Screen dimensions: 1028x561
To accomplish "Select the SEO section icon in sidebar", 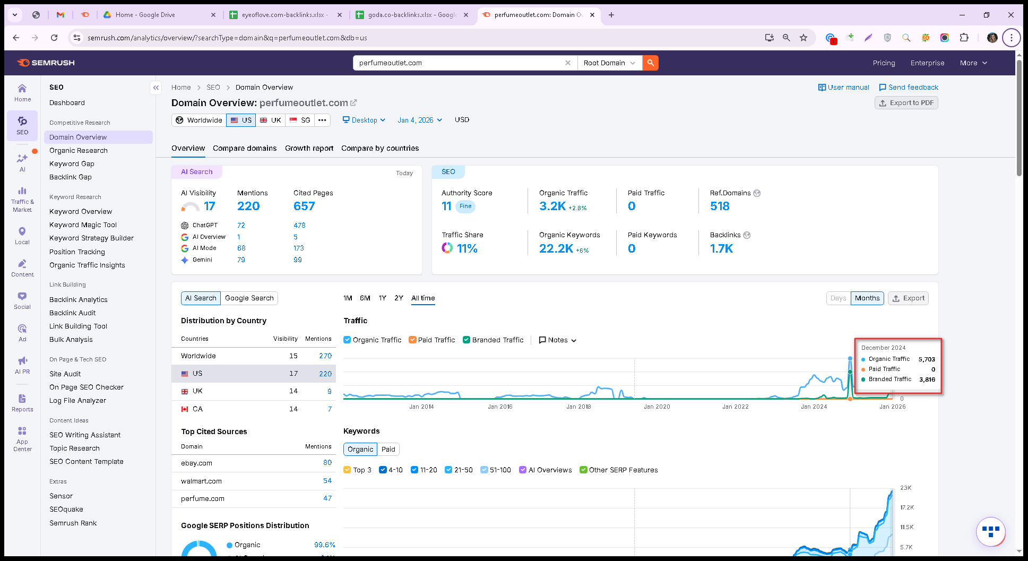I will (x=22, y=125).
